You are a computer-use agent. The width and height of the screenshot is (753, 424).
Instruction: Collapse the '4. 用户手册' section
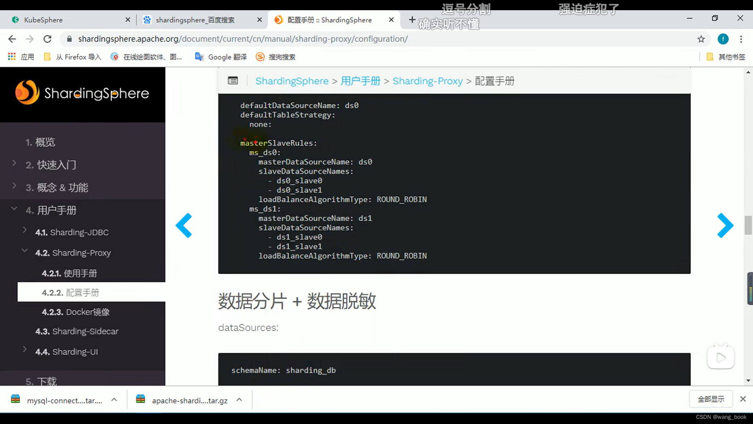point(14,208)
